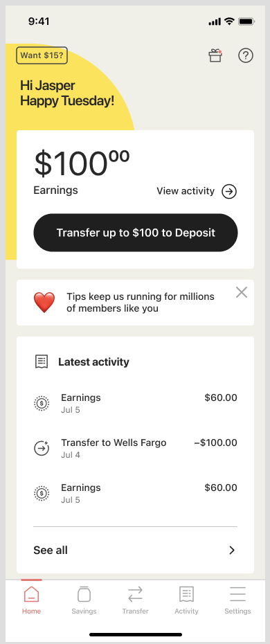Open the gift rewards icon
Viewport: 270px width, 644px height.
[215, 55]
